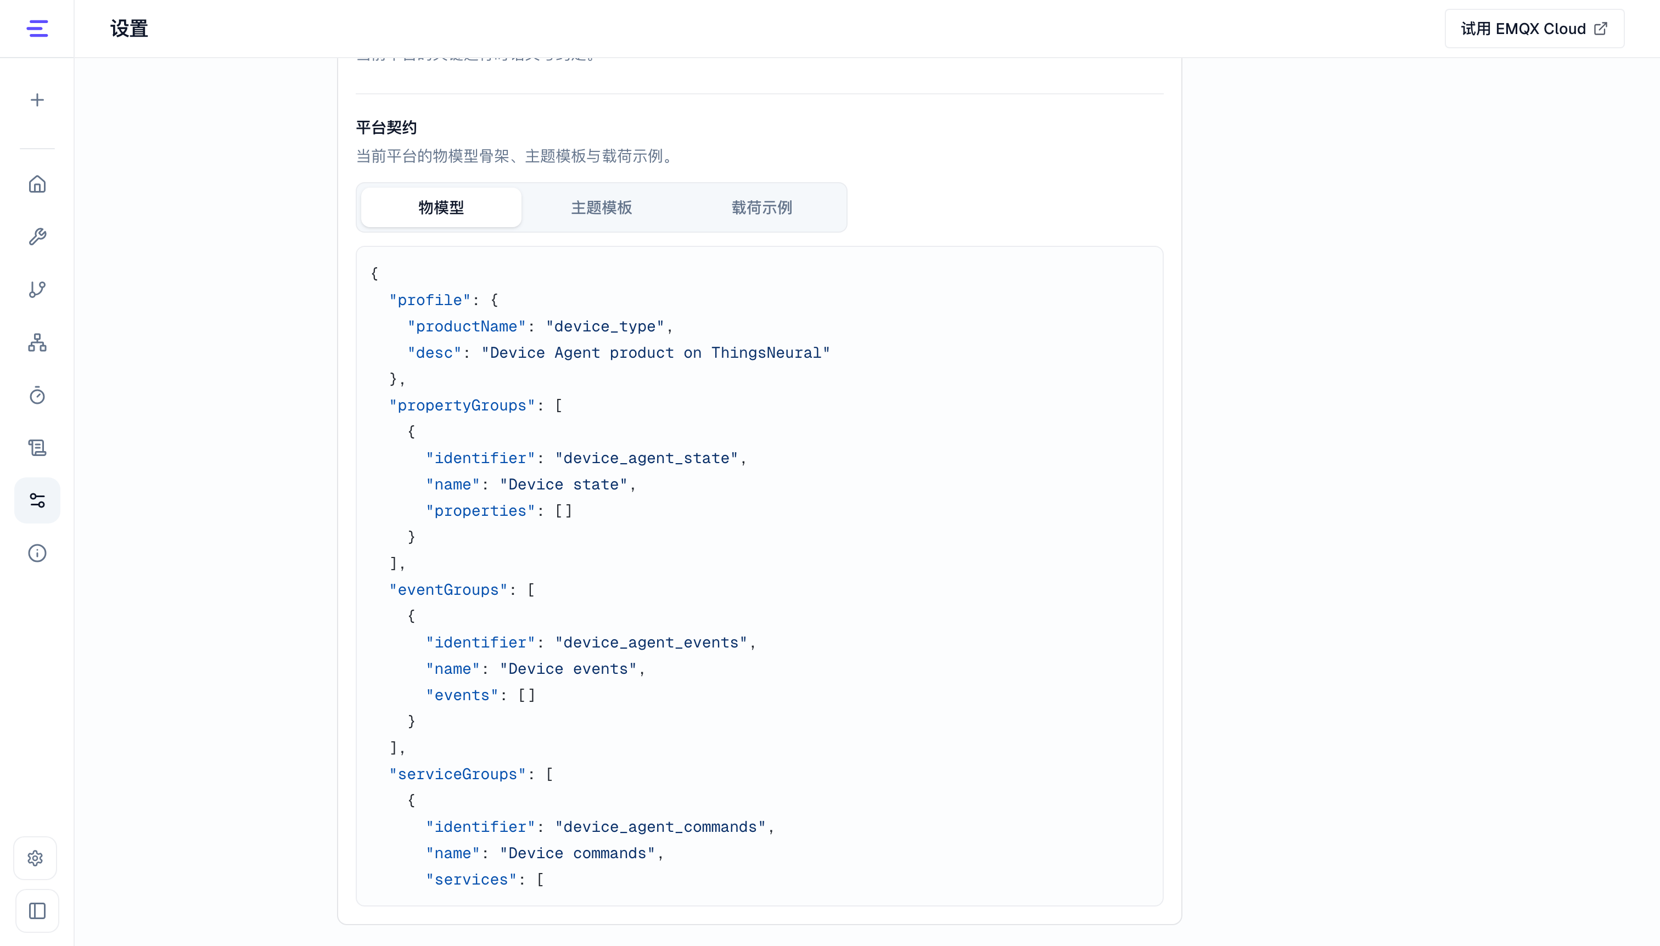Click the 设置 page title
This screenshot has height=946, width=1660.
(x=128, y=29)
